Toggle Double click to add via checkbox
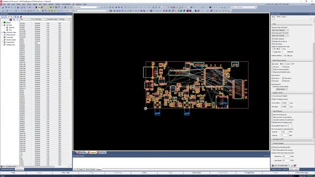Screen dimensions: 315x177 click(x=273, y=41)
